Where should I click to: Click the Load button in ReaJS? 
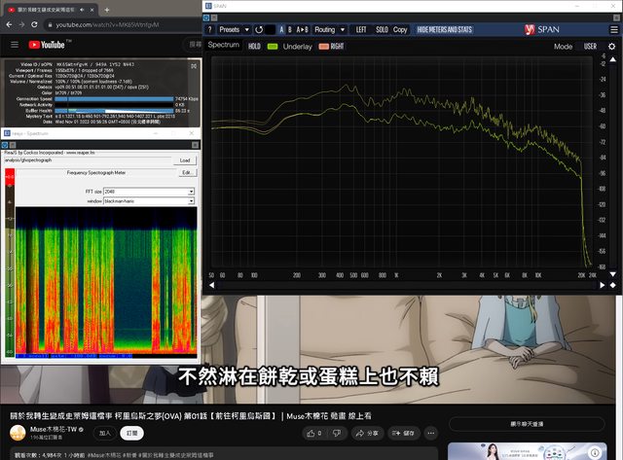[185, 160]
